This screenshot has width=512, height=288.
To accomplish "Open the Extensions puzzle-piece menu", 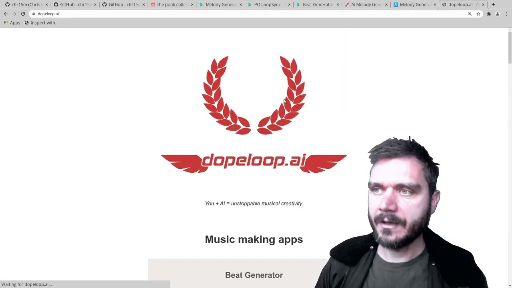I will click(489, 14).
